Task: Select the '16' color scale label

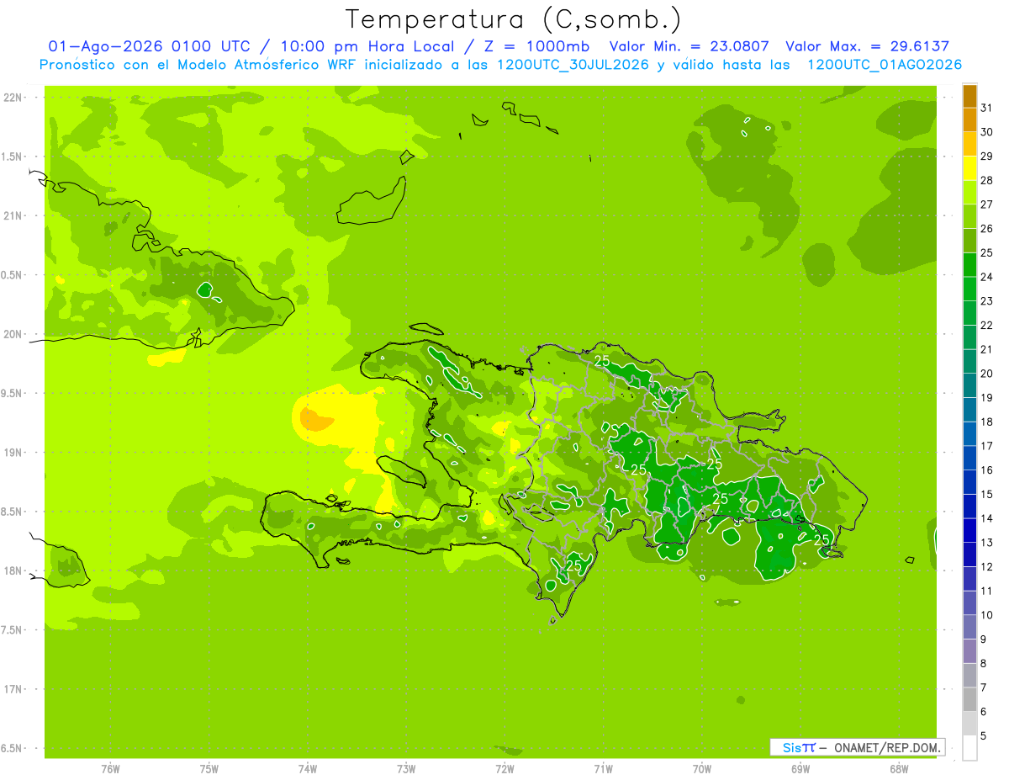Action: pyautogui.click(x=986, y=470)
